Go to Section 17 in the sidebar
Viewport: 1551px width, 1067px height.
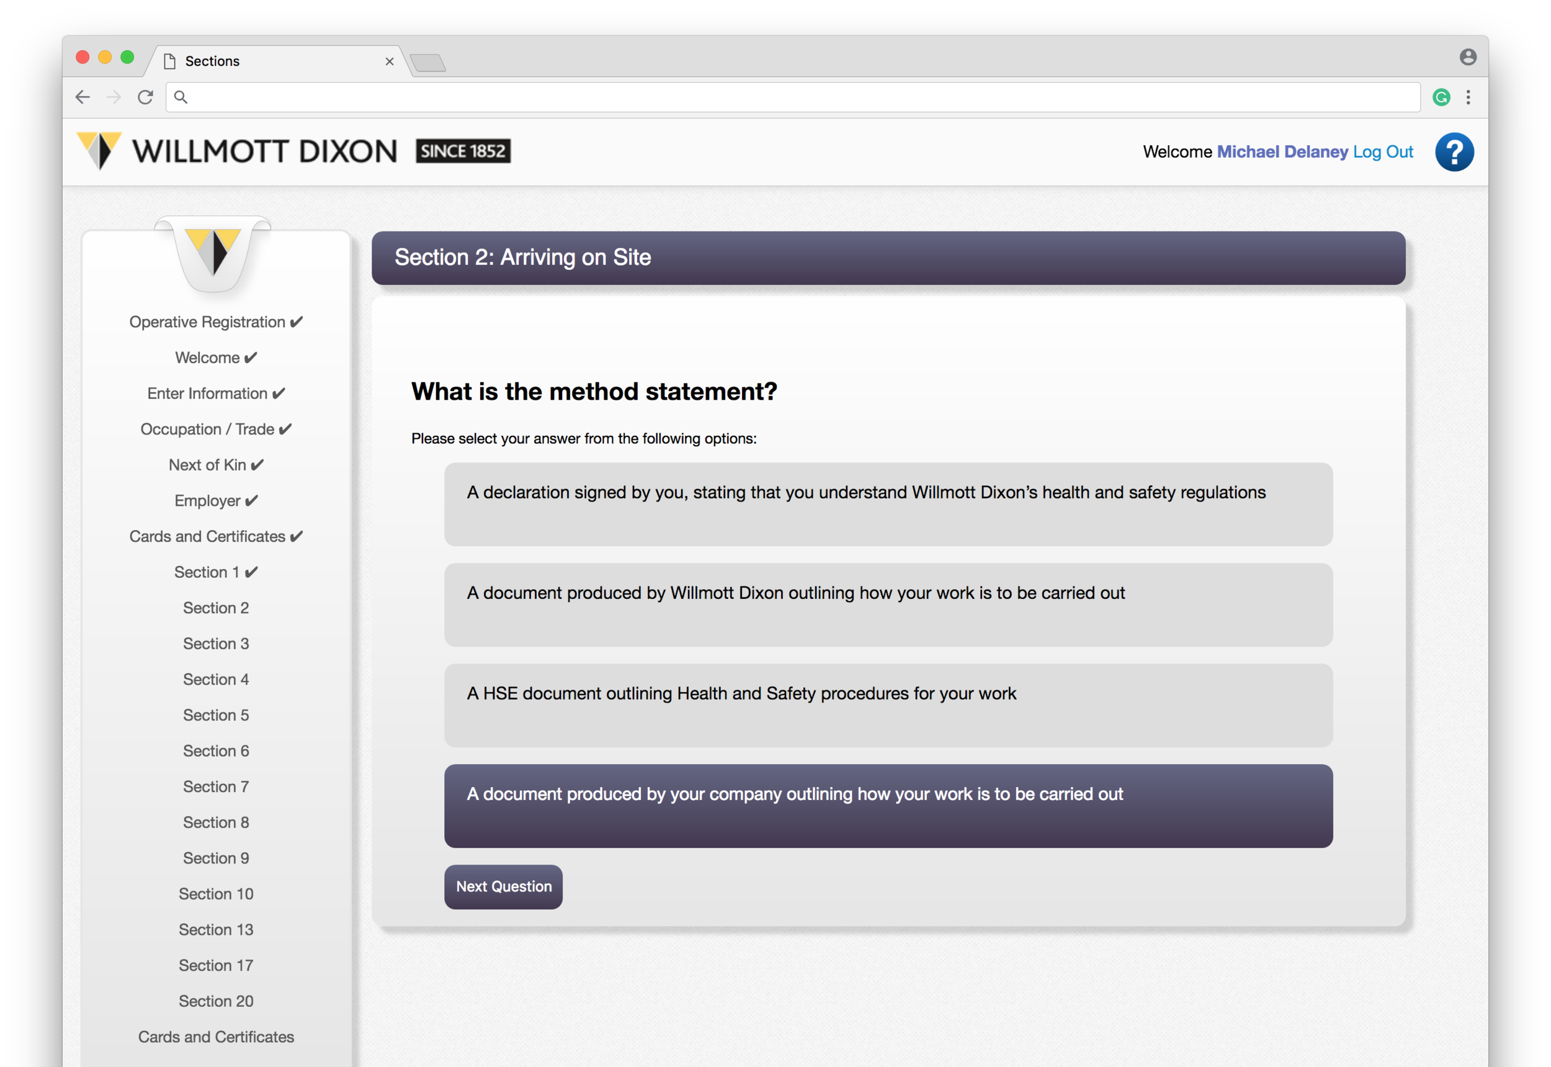(216, 966)
